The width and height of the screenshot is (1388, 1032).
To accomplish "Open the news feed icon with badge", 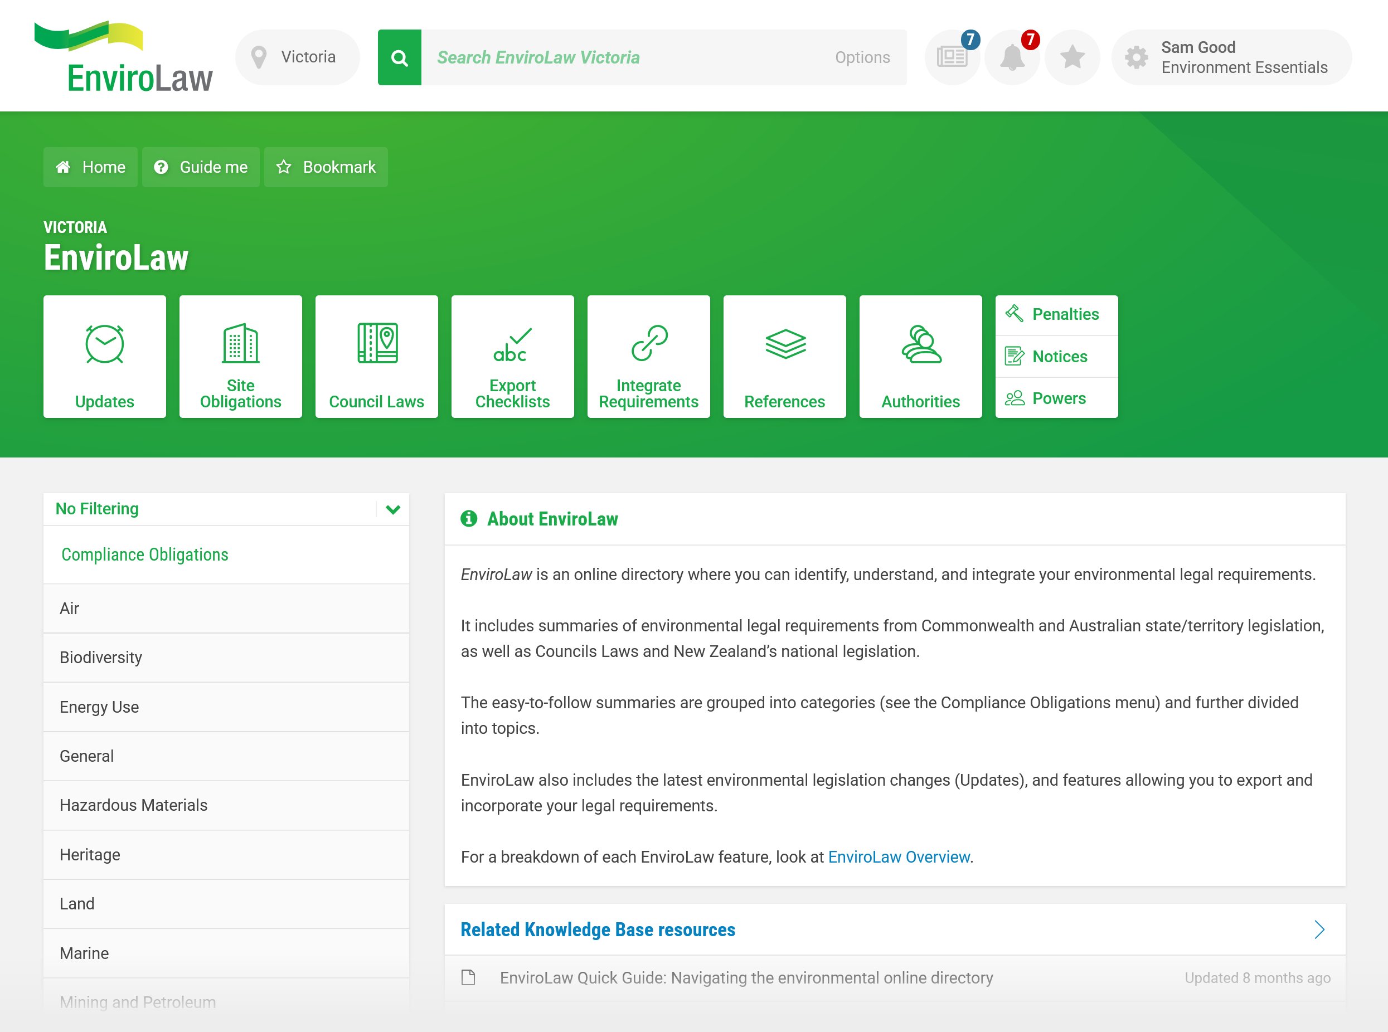I will (x=953, y=57).
